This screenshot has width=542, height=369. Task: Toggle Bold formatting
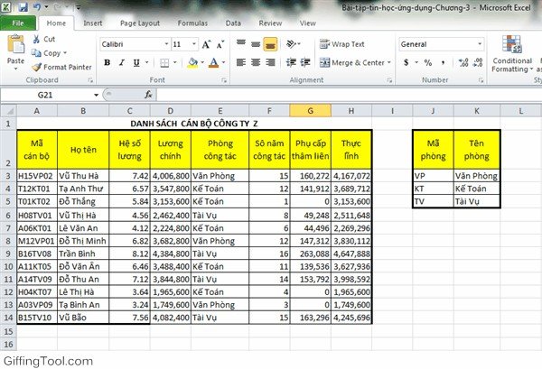(x=107, y=62)
